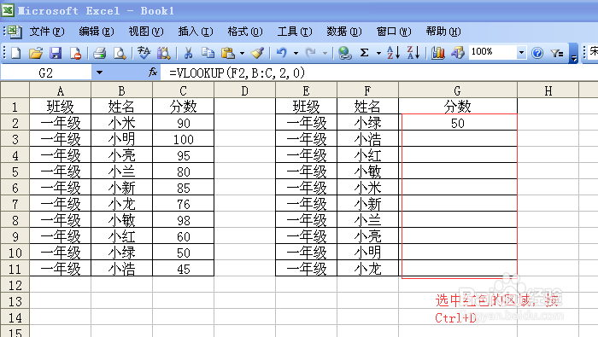This screenshot has height=337, width=598.
Task: Click cell G2 containing 50
Action: point(458,123)
